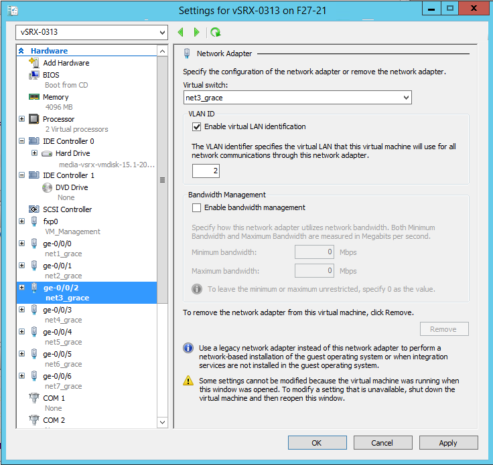This screenshot has width=493, height=465.
Task: Select the 'net5_grace' label under ge-0/0/4
Action: [x=64, y=342]
